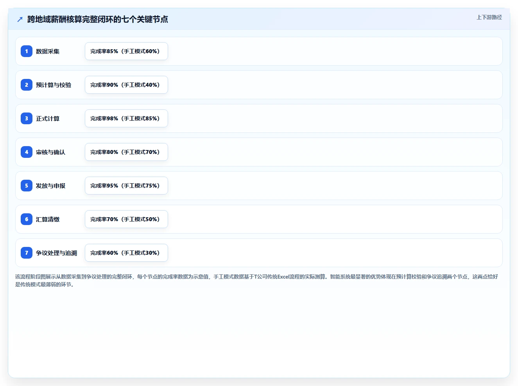This screenshot has width=518, height=386.
Task: Click the 争议处理与追溯 step label
Action: (56, 253)
